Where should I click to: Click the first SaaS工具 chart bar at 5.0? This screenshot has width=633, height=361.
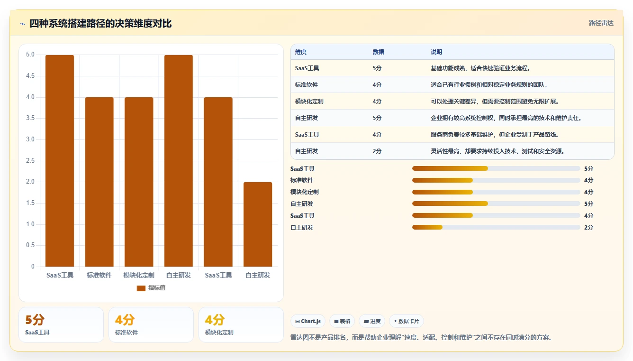60,161
